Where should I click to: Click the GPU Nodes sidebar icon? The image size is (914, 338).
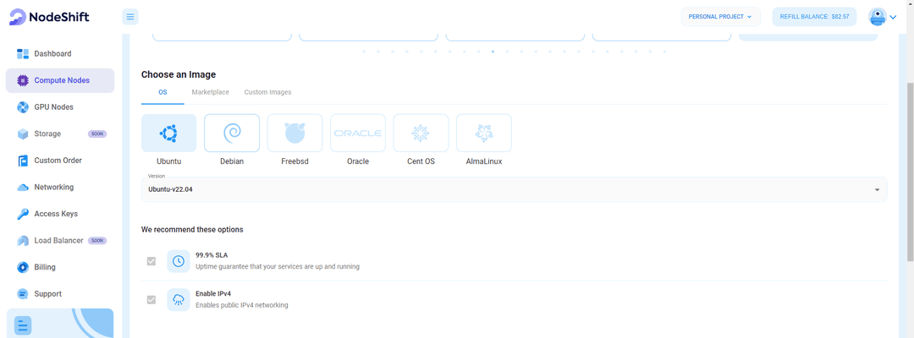click(x=23, y=107)
